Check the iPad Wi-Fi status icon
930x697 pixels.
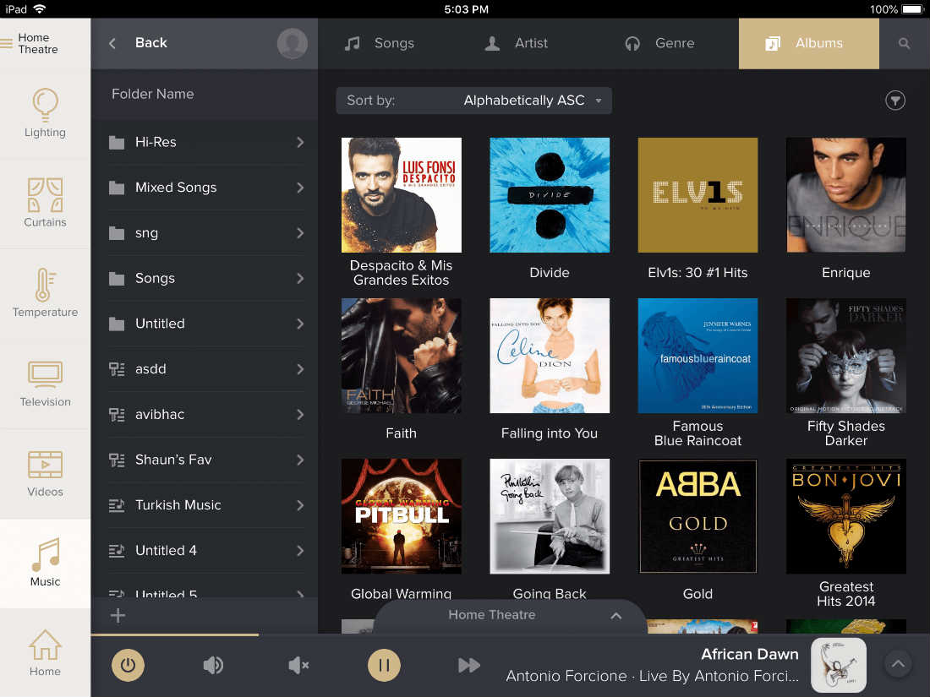pyautogui.click(x=40, y=9)
